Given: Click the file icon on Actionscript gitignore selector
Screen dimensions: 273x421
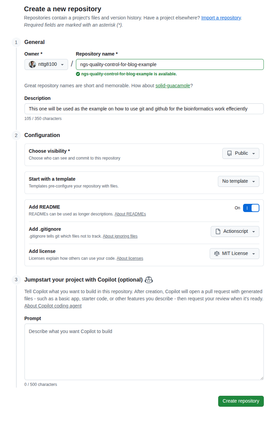Looking at the screenshot, I should click(x=218, y=231).
